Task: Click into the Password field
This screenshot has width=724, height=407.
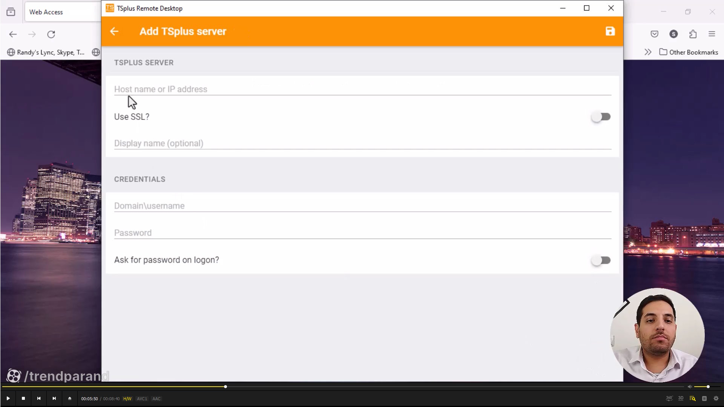Action: click(363, 233)
